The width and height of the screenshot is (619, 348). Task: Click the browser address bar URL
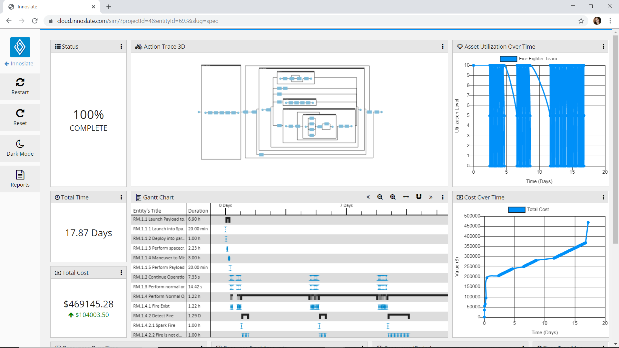(x=138, y=21)
